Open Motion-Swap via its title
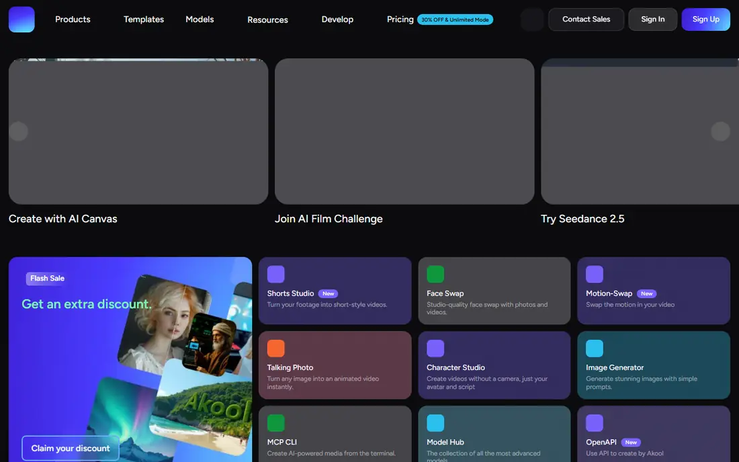The width and height of the screenshot is (739, 462). click(x=609, y=293)
